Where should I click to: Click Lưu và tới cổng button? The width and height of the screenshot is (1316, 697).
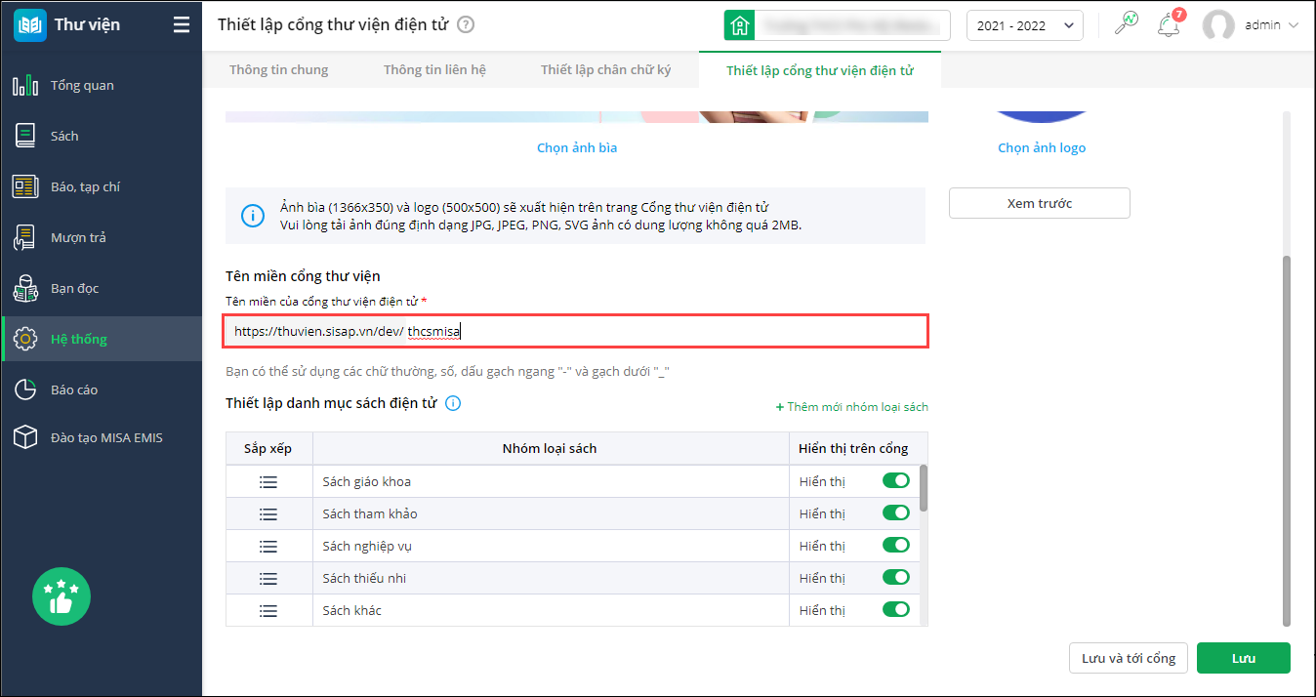click(1129, 658)
